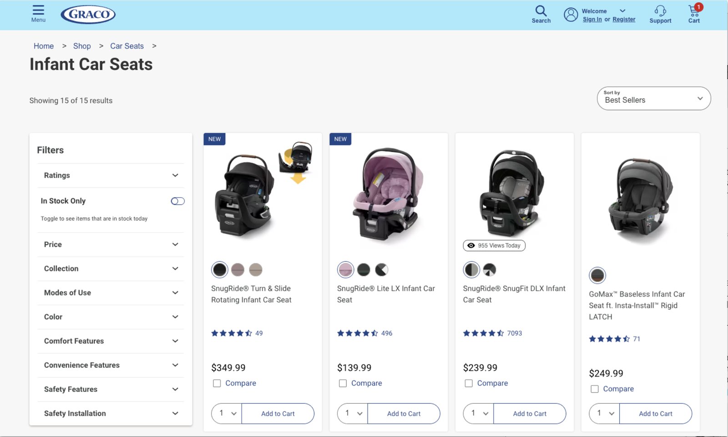Go to Home breadcrumb
Screen dimensions: 728x437
pos(44,46)
